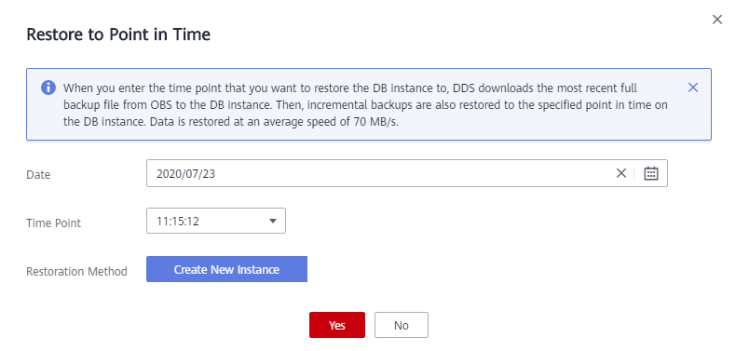Select Create New Instance restoration method
The image size is (736, 351).
[226, 269]
